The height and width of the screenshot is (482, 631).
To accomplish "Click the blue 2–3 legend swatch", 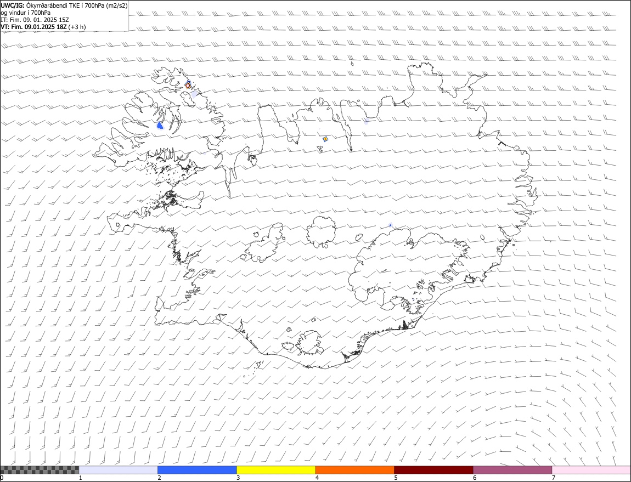I will pos(197,470).
